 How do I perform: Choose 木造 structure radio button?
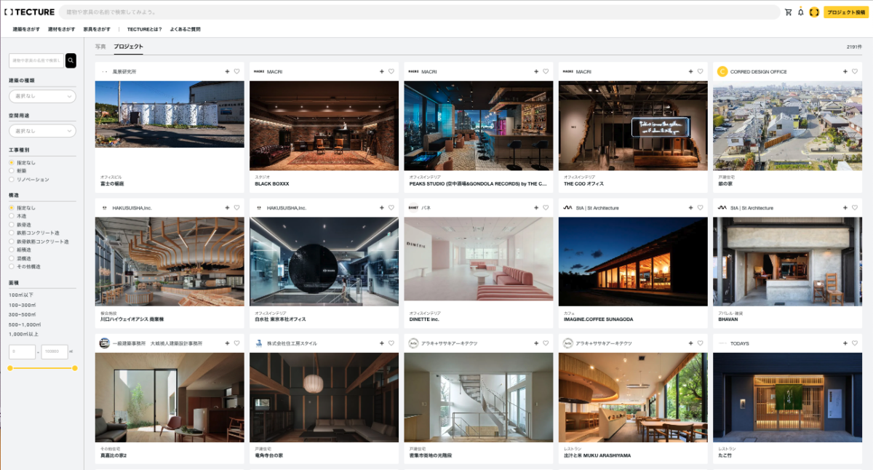[12, 216]
